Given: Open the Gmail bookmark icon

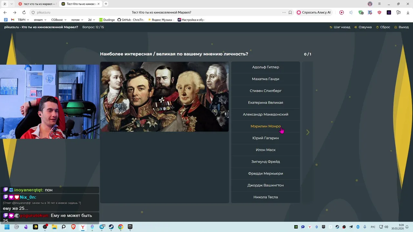Looking at the screenshot, I should click(13, 20).
